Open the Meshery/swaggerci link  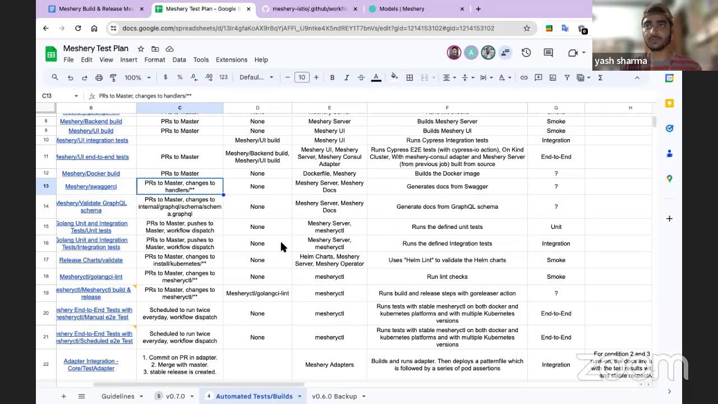pos(91,186)
